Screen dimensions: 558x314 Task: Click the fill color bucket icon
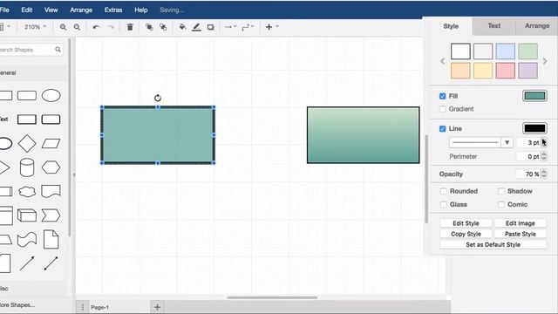click(182, 27)
